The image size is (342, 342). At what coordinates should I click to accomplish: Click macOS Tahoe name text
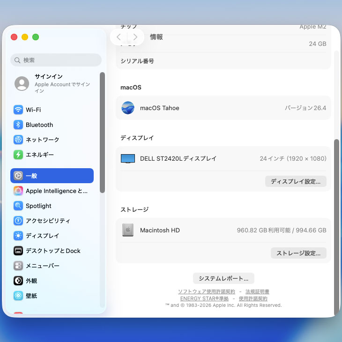[160, 108]
